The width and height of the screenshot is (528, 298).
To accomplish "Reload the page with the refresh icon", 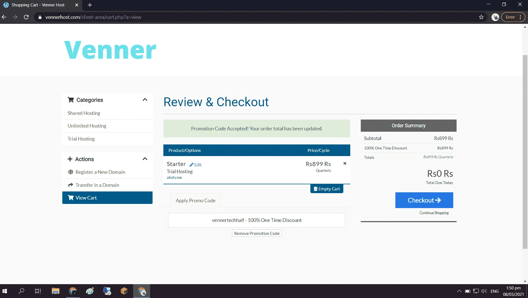I will pos(26,17).
